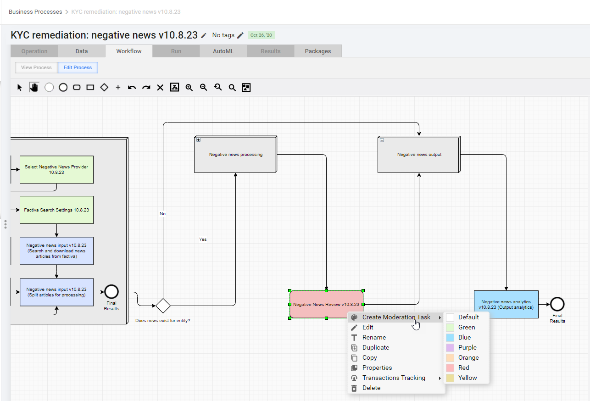Viewport: 590px width, 401px height.
Task: Edit the process title with pencil icon
Action: pos(204,35)
